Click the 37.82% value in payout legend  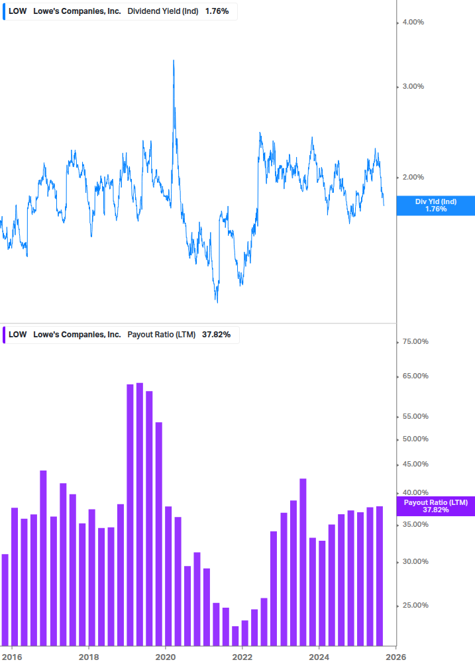(x=217, y=335)
